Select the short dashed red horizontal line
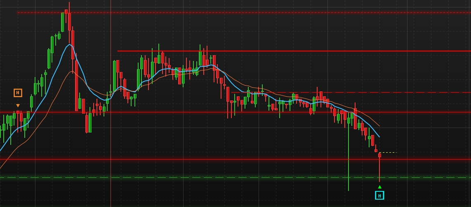This screenshot has height=207, width=471. [351, 92]
